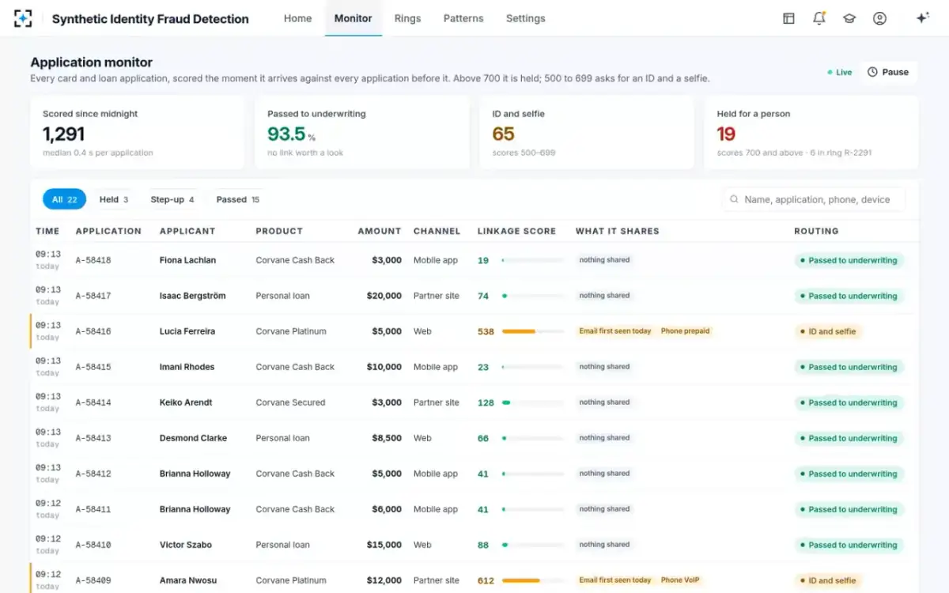This screenshot has height=593, width=949.
Task: Sort by the Linkage Score column header
Action: coord(516,232)
